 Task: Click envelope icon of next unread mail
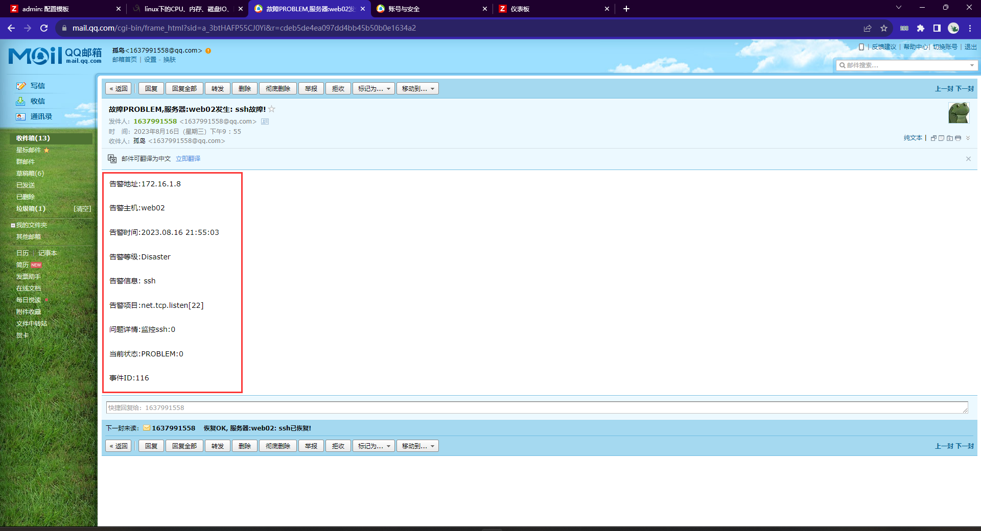(147, 428)
